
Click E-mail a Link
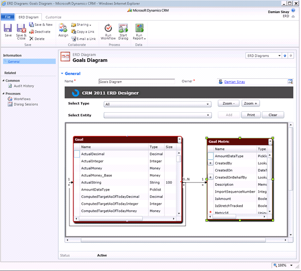[x=84, y=39]
